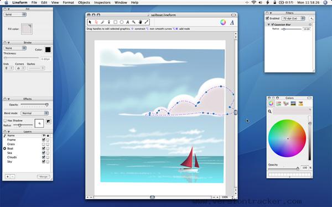The width and height of the screenshot is (332, 207).
Task: Hide the Frame layer visibility checkbox
Action: coord(44,140)
